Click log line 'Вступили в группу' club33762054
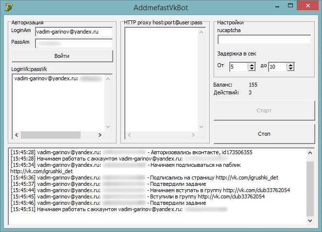 click(x=137, y=196)
